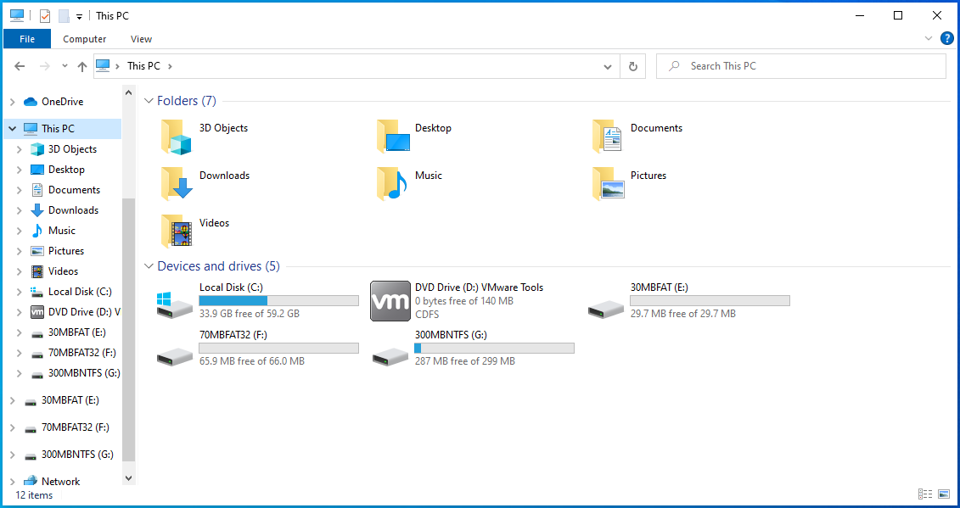Select bottom-level 300MBNTFS (G:) root entry in sidebar
The image size is (960, 508).
pyautogui.click(x=77, y=454)
